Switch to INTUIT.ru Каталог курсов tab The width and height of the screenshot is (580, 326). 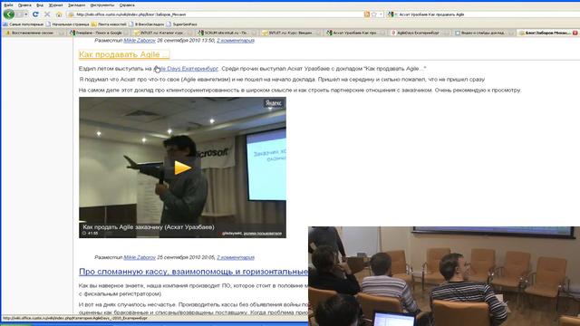point(162,33)
